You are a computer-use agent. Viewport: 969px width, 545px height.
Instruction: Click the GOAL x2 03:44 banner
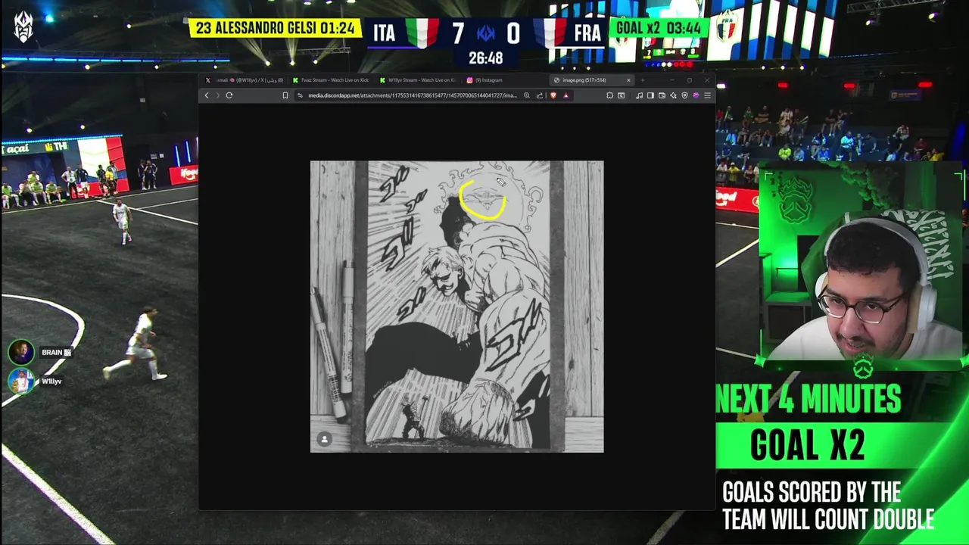click(x=661, y=28)
